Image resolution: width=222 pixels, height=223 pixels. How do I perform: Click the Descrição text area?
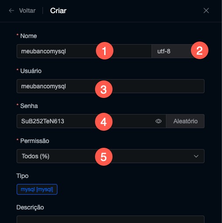coord(110,220)
